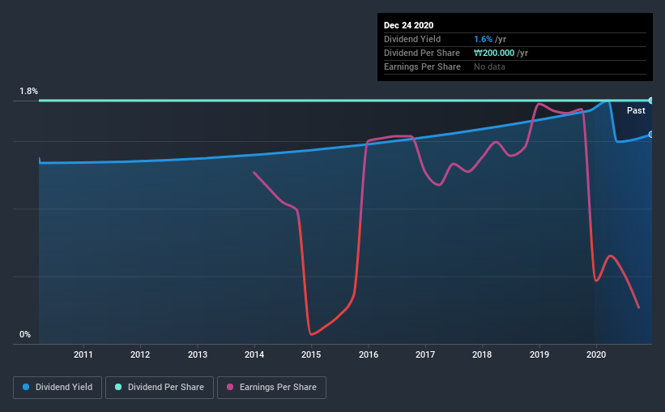Viewport: 665px width, 412px height.
Task: Toggle the Dividend Yield legend series
Action: coord(58,388)
